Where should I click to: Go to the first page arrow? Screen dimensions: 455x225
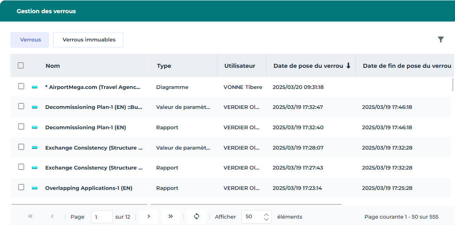pos(30,217)
